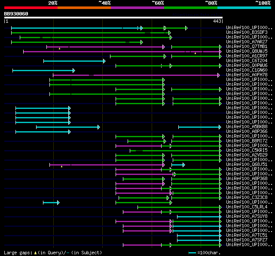Select the UniRef100_A2VD29 hit label
Screen dimensions: 275x256
[x=247, y=155]
